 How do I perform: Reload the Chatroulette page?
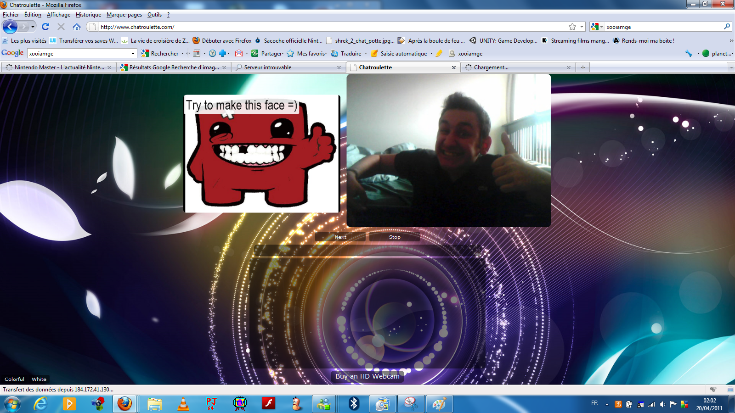[x=45, y=27]
